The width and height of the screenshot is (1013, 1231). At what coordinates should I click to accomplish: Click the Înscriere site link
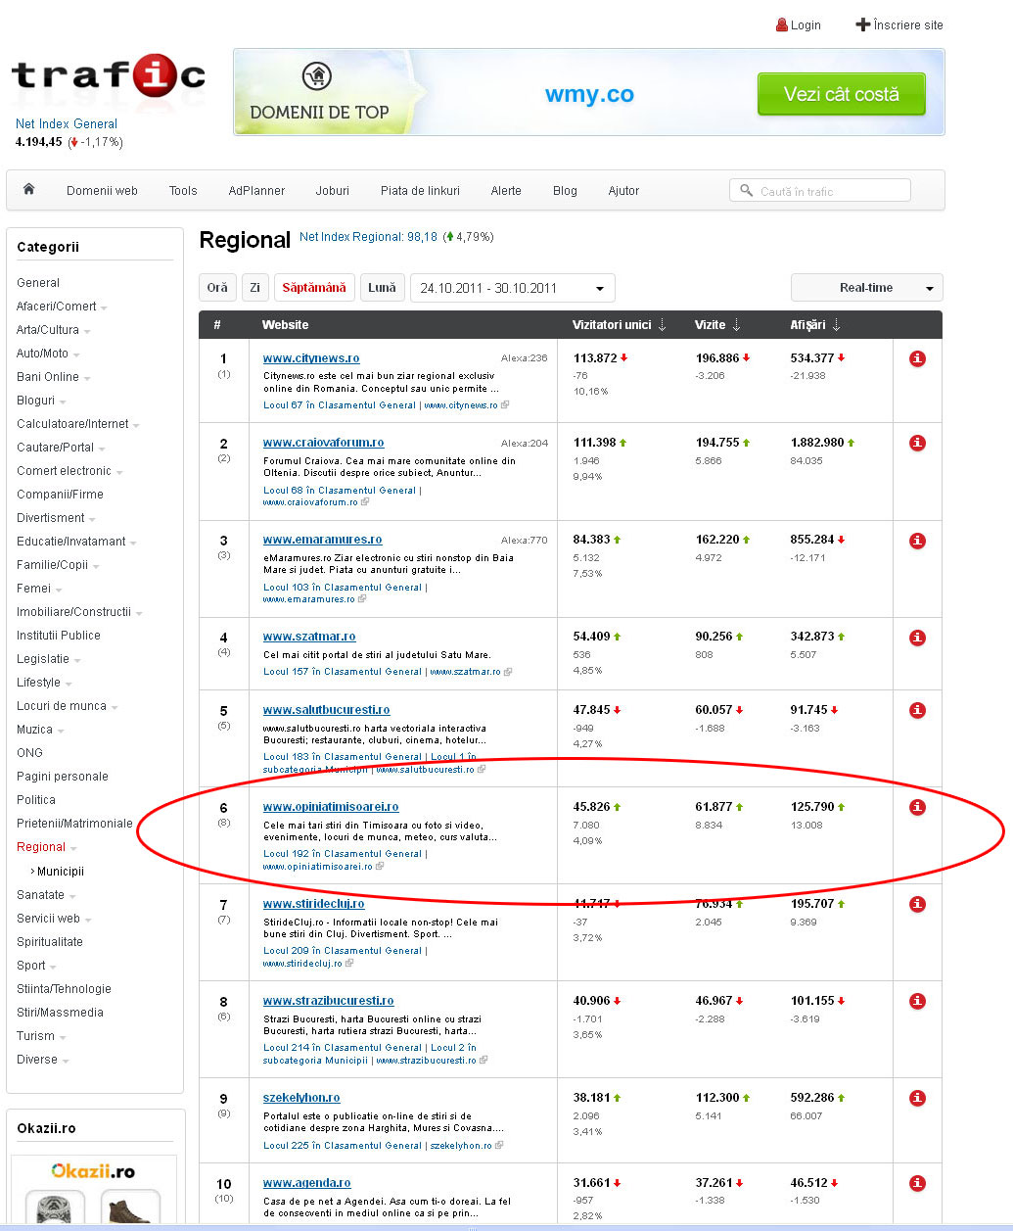(x=908, y=24)
